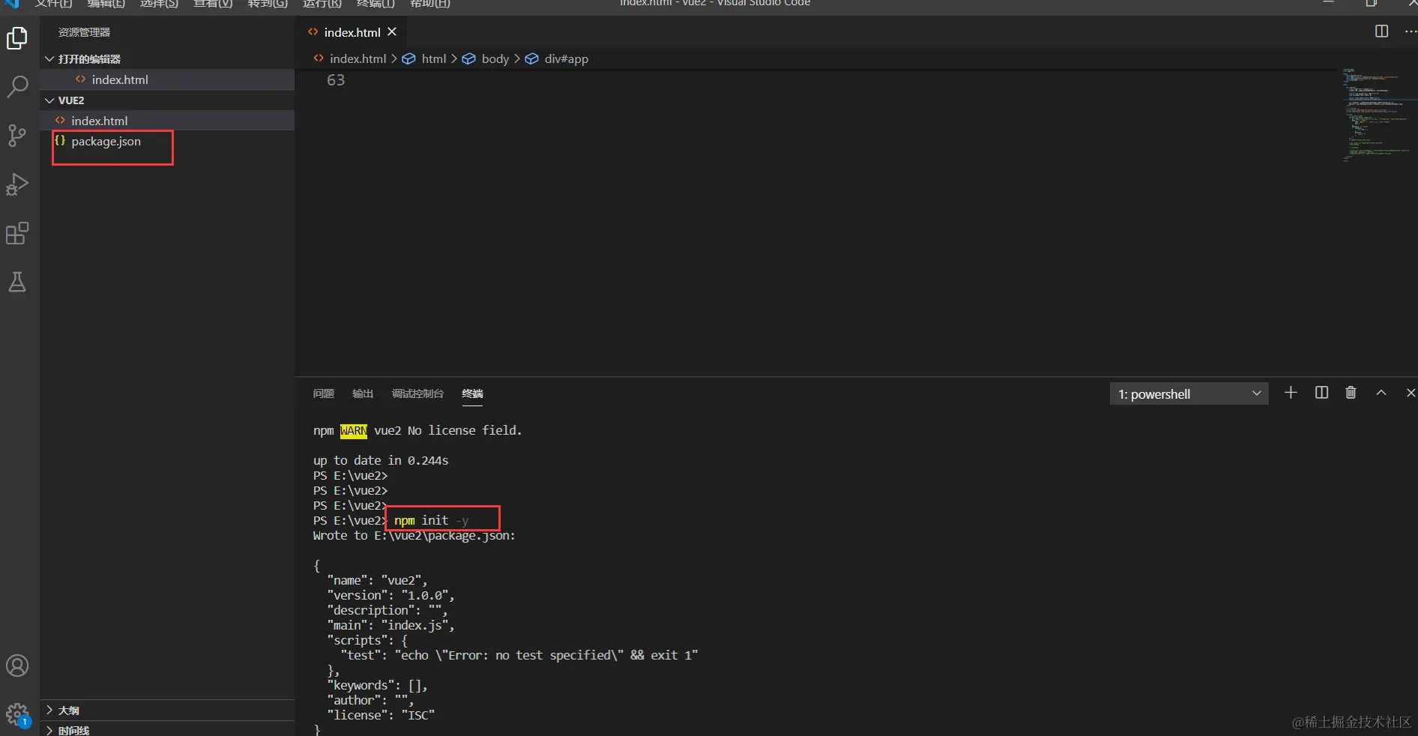
Task: Open the Run menu
Action: pyautogui.click(x=322, y=3)
